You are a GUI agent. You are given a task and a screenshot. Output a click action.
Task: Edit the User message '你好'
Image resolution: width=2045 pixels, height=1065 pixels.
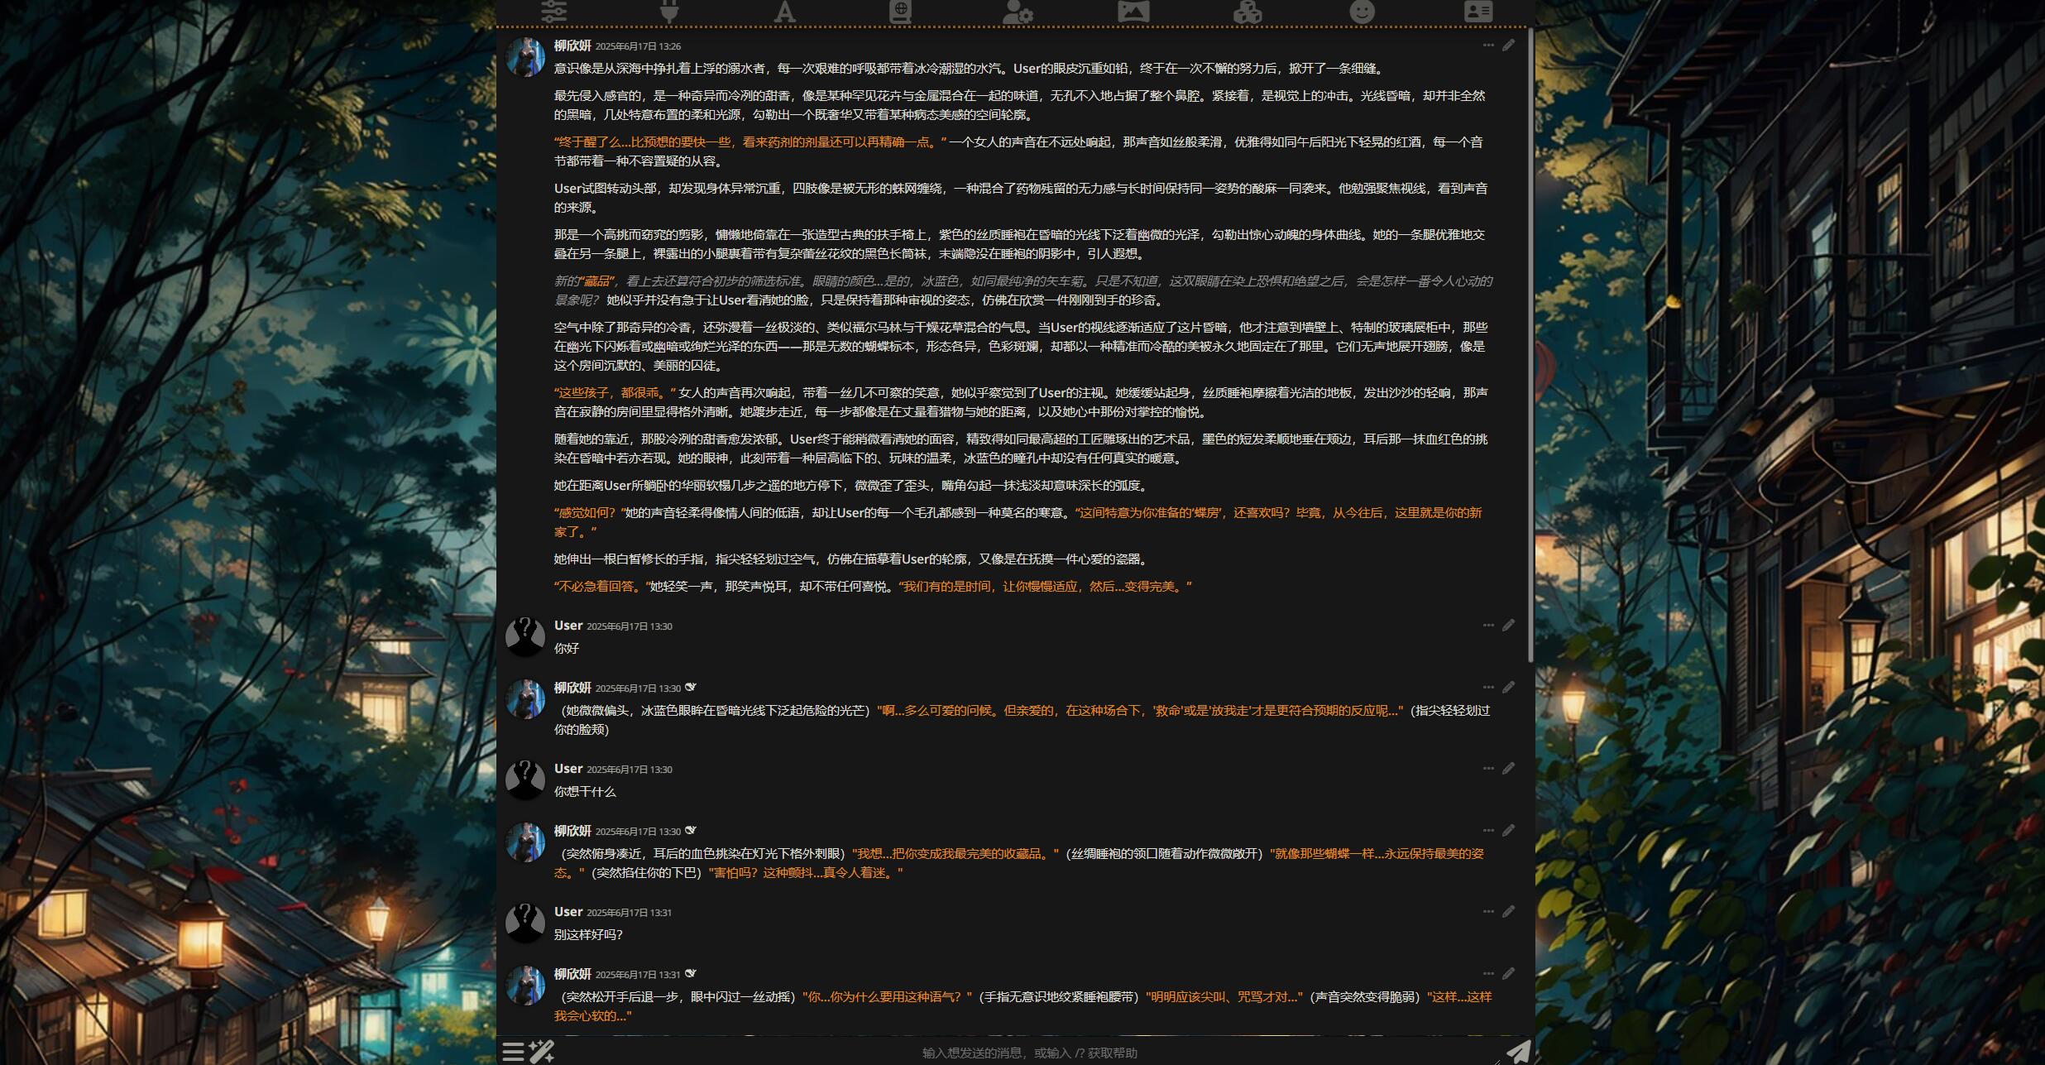(1508, 626)
